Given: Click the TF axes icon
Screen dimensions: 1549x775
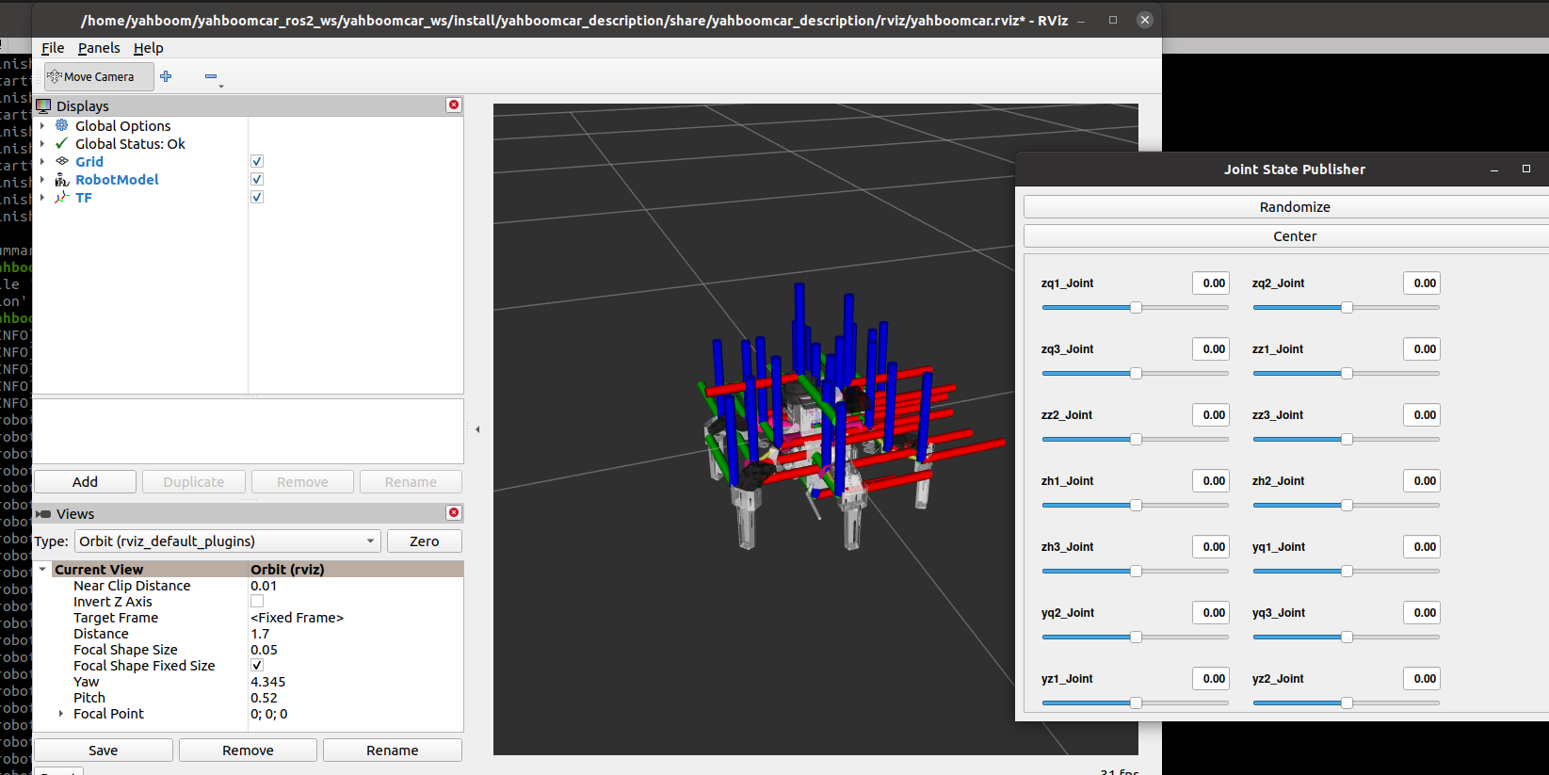Looking at the screenshot, I should point(62,198).
